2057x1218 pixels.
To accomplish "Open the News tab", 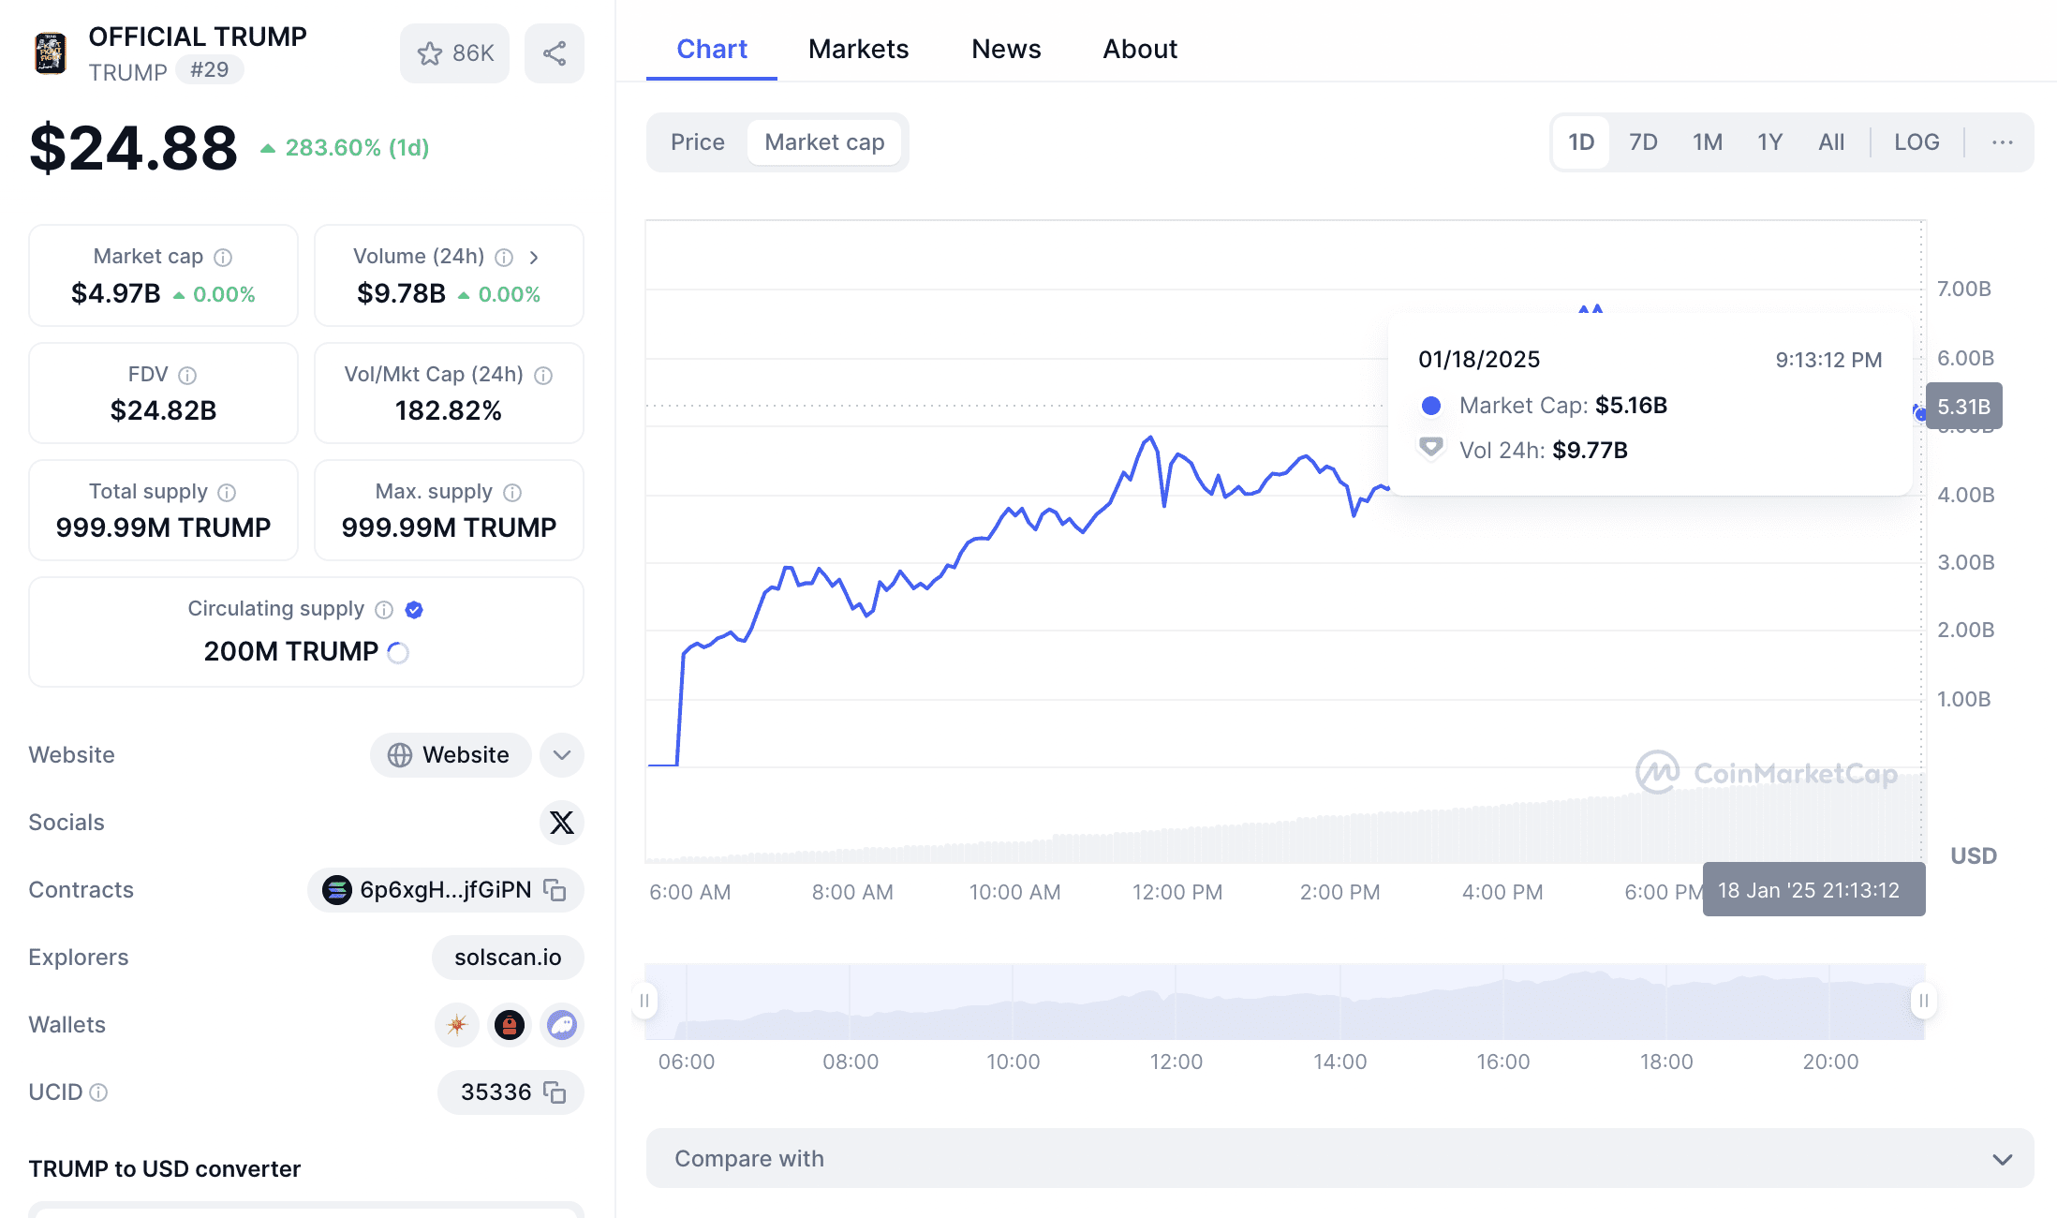I will (1006, 49).
